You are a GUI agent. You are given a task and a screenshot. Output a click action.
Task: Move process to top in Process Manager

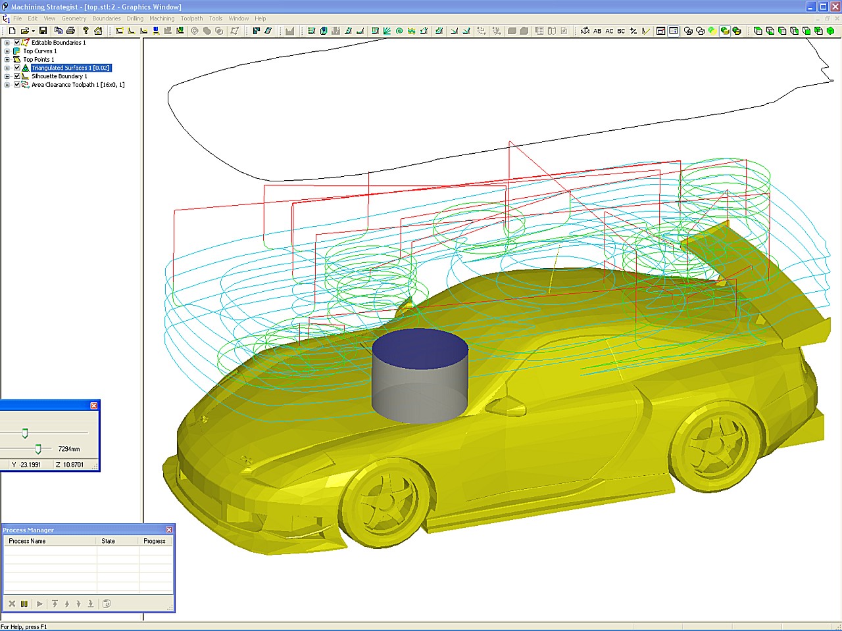(55, 603)
